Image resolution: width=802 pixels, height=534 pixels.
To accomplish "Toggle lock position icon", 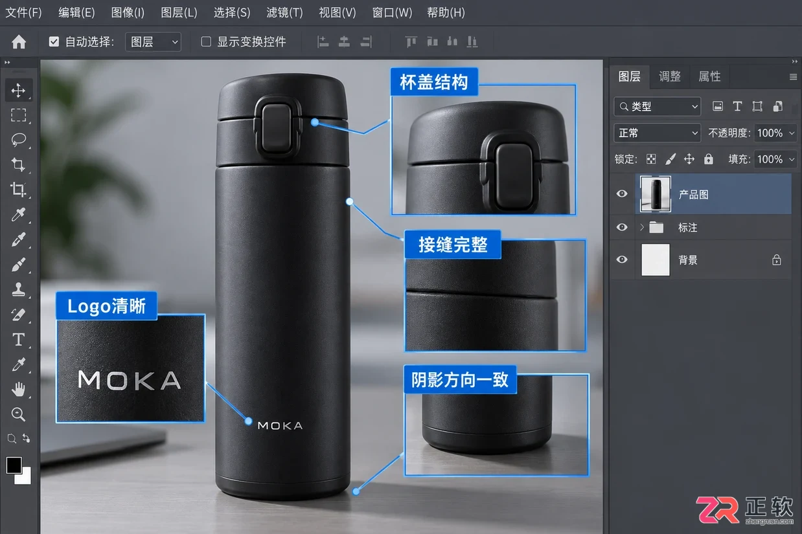I will 689,159.
